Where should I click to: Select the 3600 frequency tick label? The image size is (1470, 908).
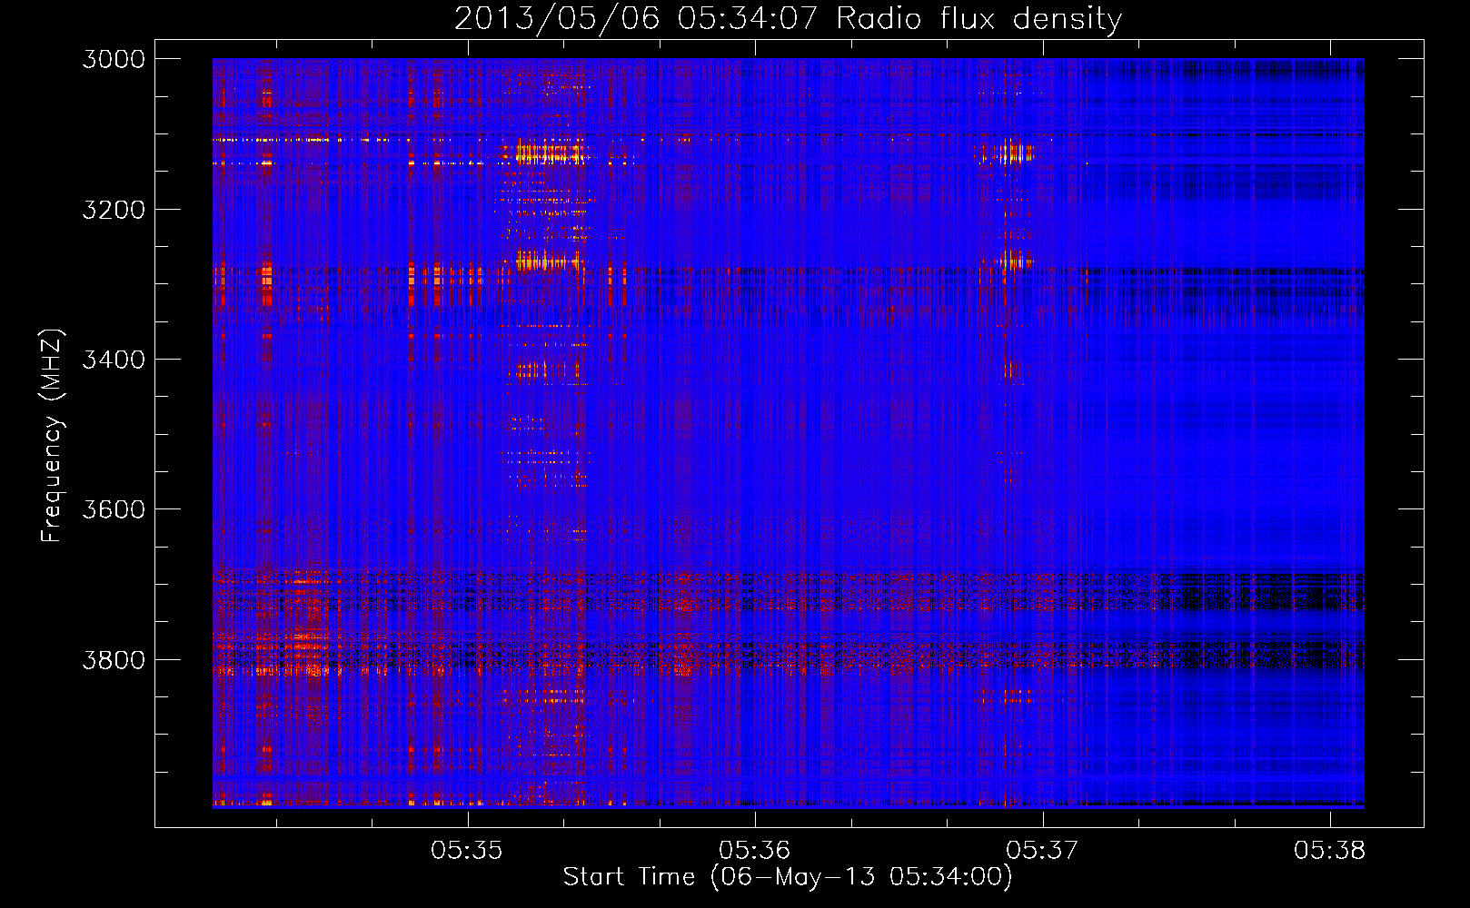[114, 509]
